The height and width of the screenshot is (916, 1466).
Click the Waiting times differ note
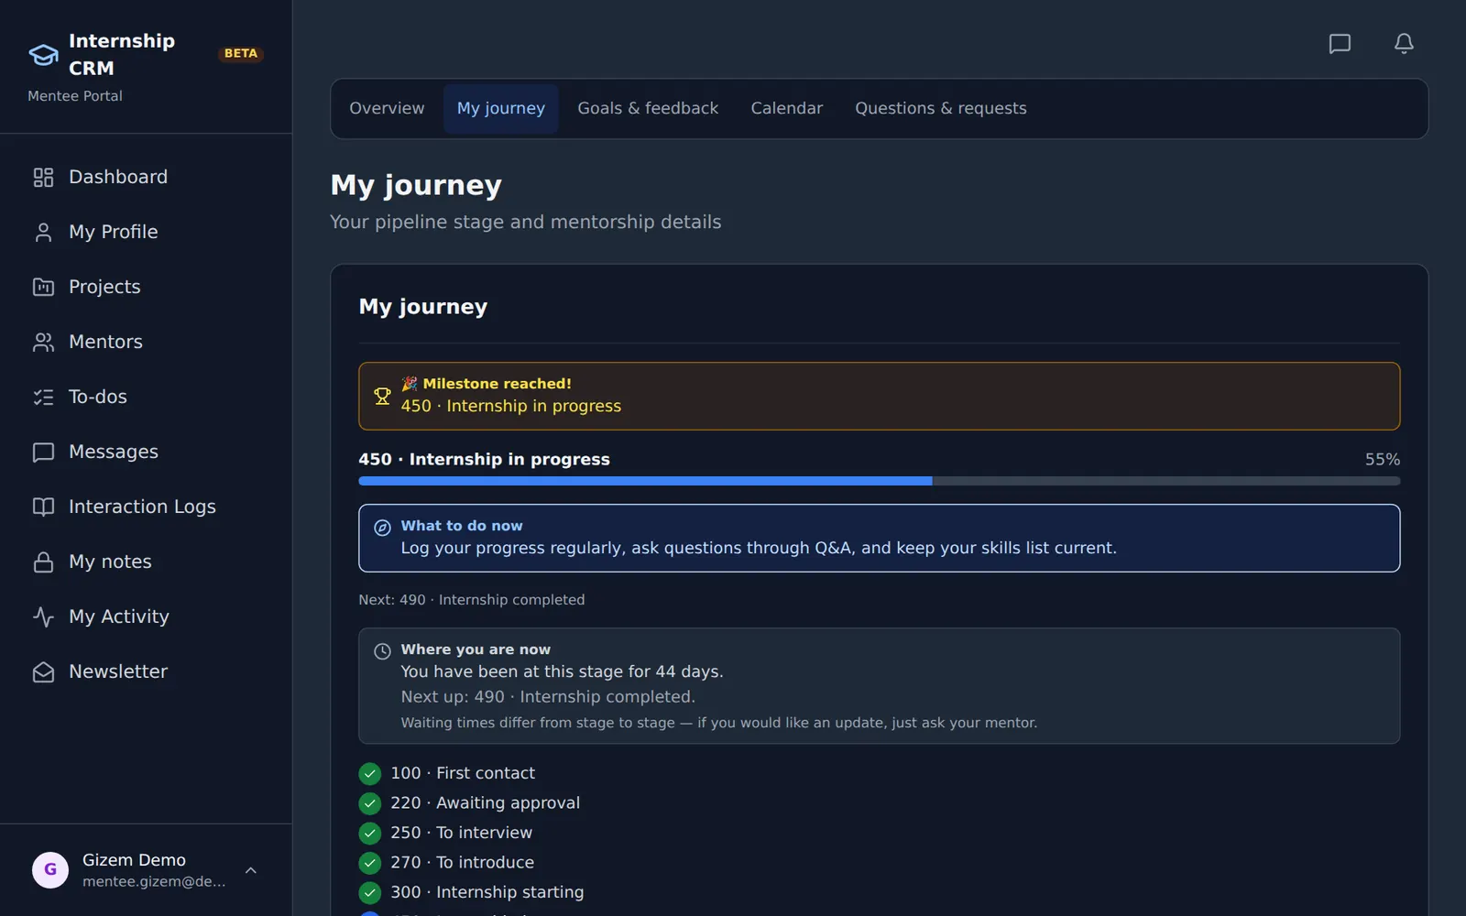719,723
